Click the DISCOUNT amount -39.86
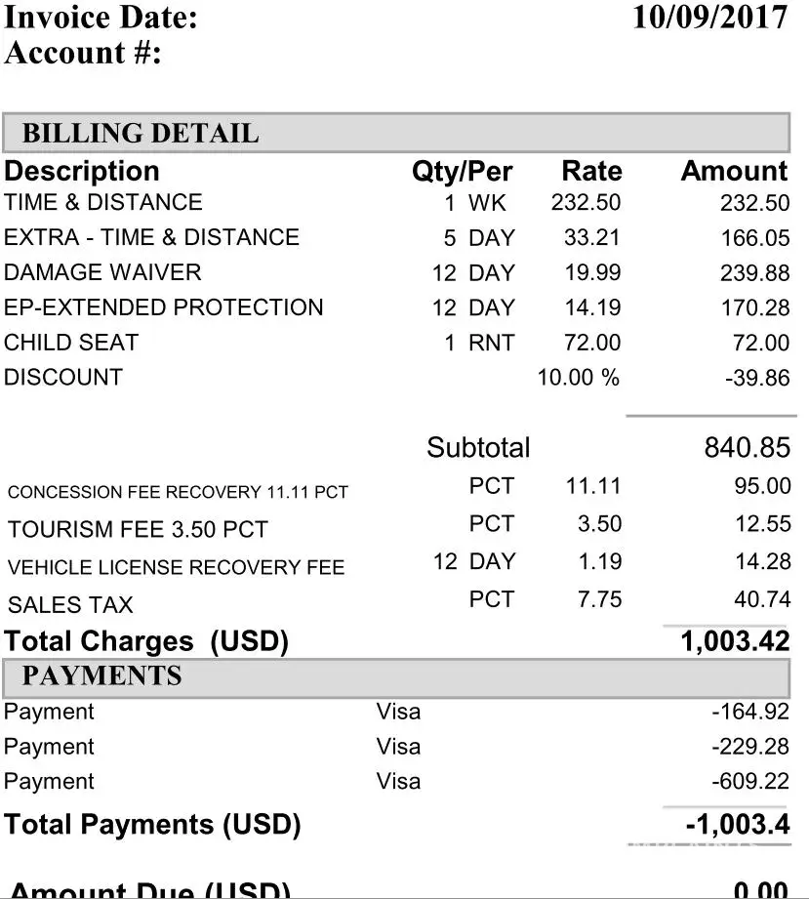 click(756, 378)
